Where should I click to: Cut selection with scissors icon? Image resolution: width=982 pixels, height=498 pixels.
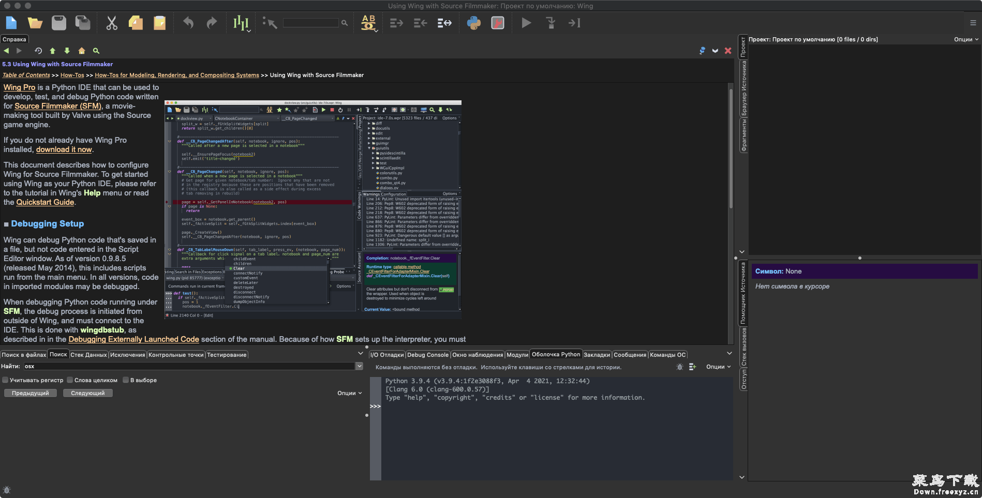[x=112, y=23]
